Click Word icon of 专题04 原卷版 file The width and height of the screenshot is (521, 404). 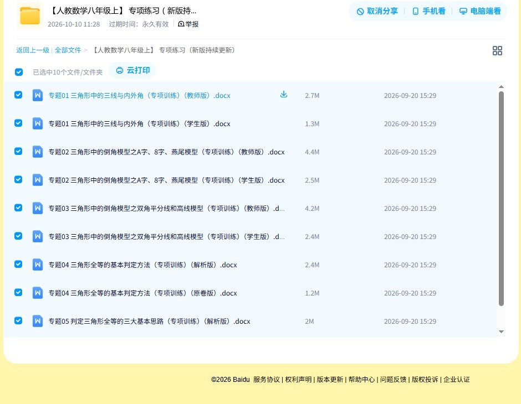[x=38, y=293]
